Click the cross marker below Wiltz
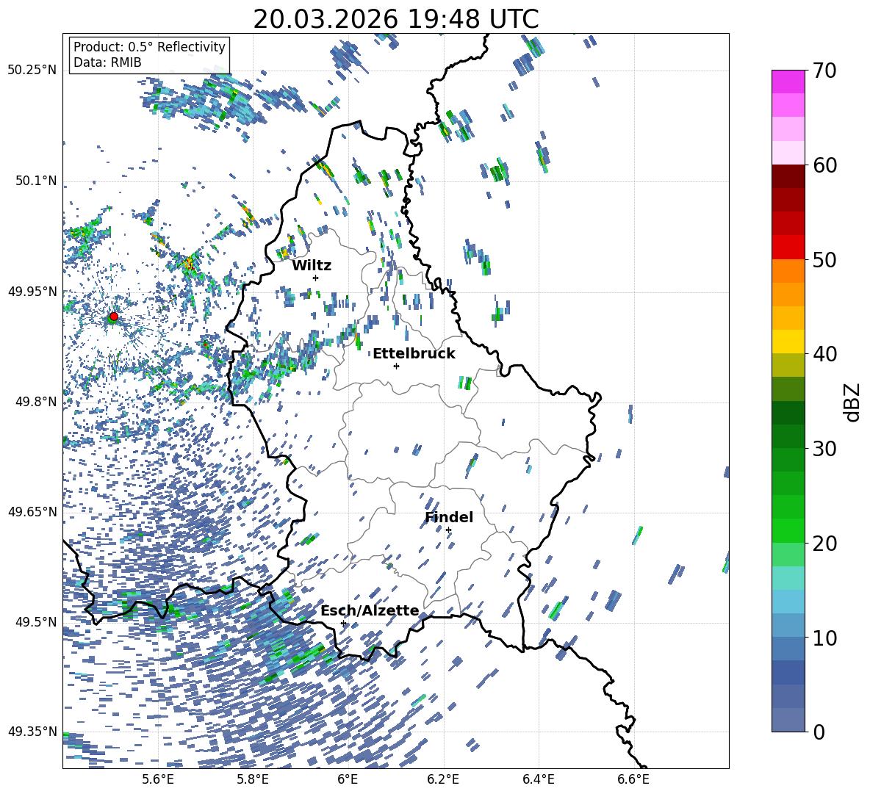 tap(315, 278)
